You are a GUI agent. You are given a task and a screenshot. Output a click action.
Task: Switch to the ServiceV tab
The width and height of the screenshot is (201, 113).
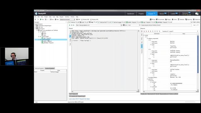click(186, 13)
